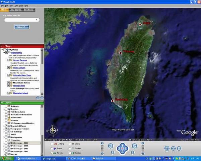Screen dimensions: 201x161
Task: Collapse the Layers panel header
Action: click(x=2, y=103)
